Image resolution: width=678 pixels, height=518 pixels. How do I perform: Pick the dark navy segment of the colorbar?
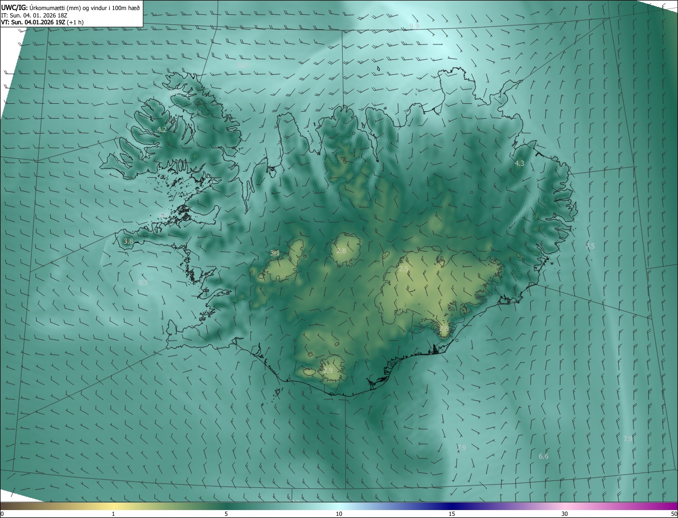452,506
